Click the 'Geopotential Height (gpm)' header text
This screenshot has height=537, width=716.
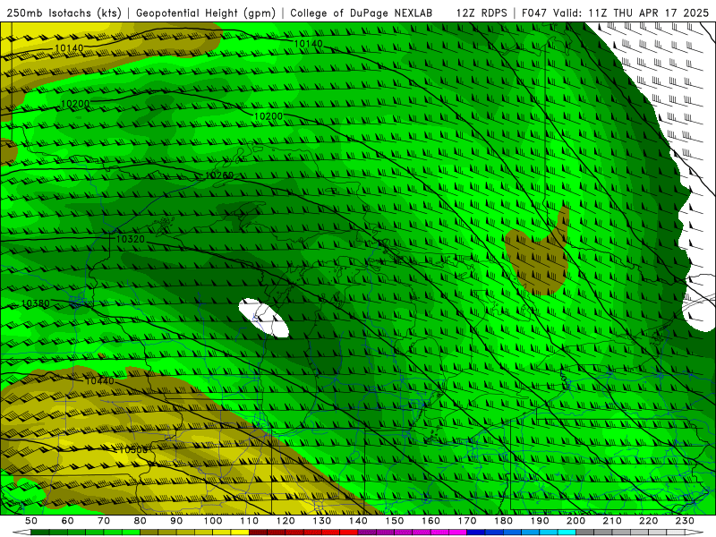(x=206, y=13)
